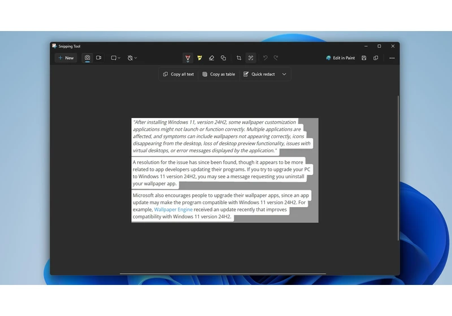452x316 pixels.
Task: Click Quick redact
Action: [259, 74]
